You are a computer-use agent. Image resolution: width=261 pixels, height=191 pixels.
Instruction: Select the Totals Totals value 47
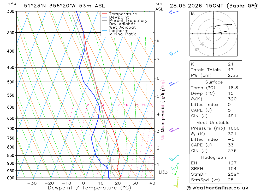point(231,70)
